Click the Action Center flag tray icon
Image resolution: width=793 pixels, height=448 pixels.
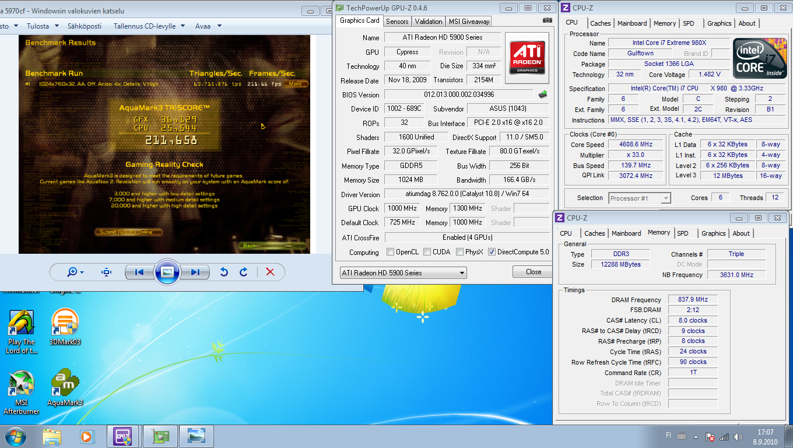pyautogui.click(x=710, y=436)
